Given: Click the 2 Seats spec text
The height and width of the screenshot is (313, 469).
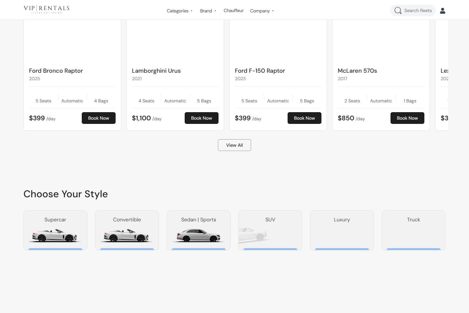Looking at the screenshot, I should 352,101.
